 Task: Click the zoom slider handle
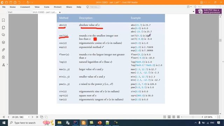(x=193, y=117)
